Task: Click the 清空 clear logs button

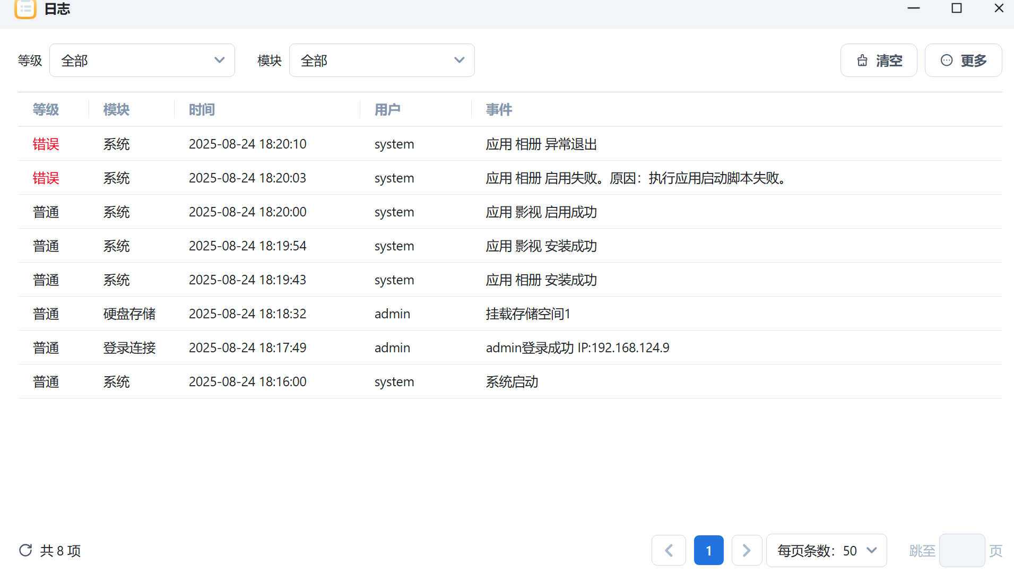Action: point(879,60)
